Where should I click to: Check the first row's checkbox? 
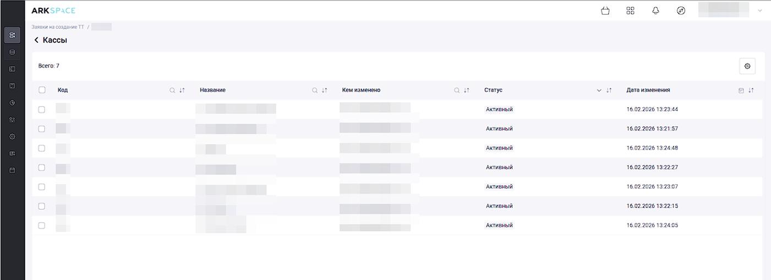[x=42, y=109]
